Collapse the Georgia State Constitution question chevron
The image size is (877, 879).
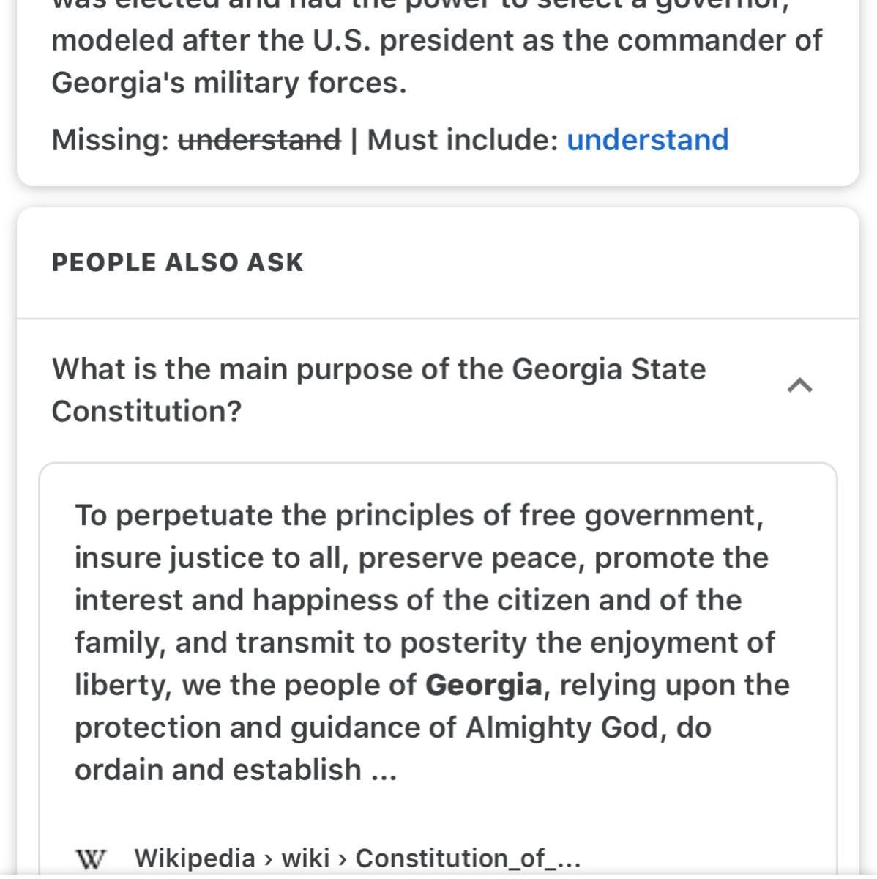[x=799, y=385]
